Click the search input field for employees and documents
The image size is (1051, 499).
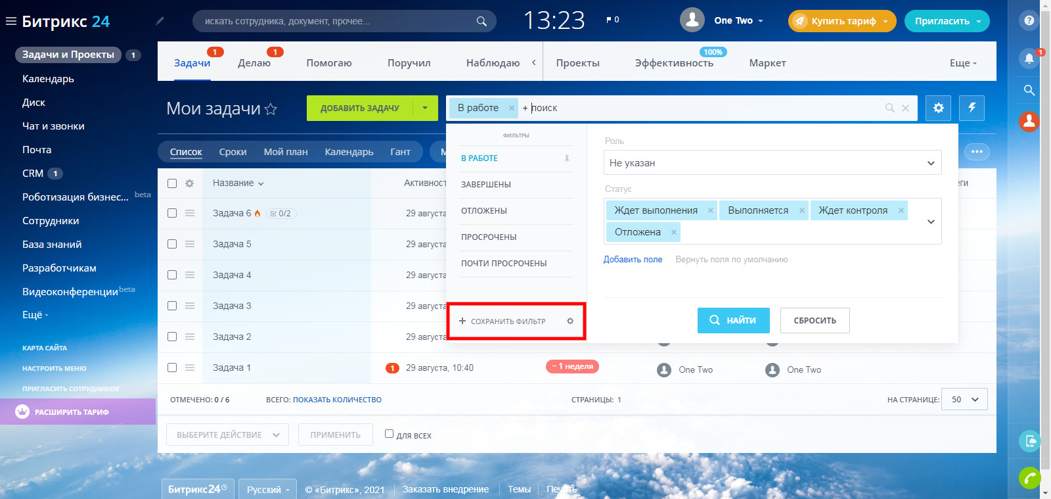click(338, 21)
